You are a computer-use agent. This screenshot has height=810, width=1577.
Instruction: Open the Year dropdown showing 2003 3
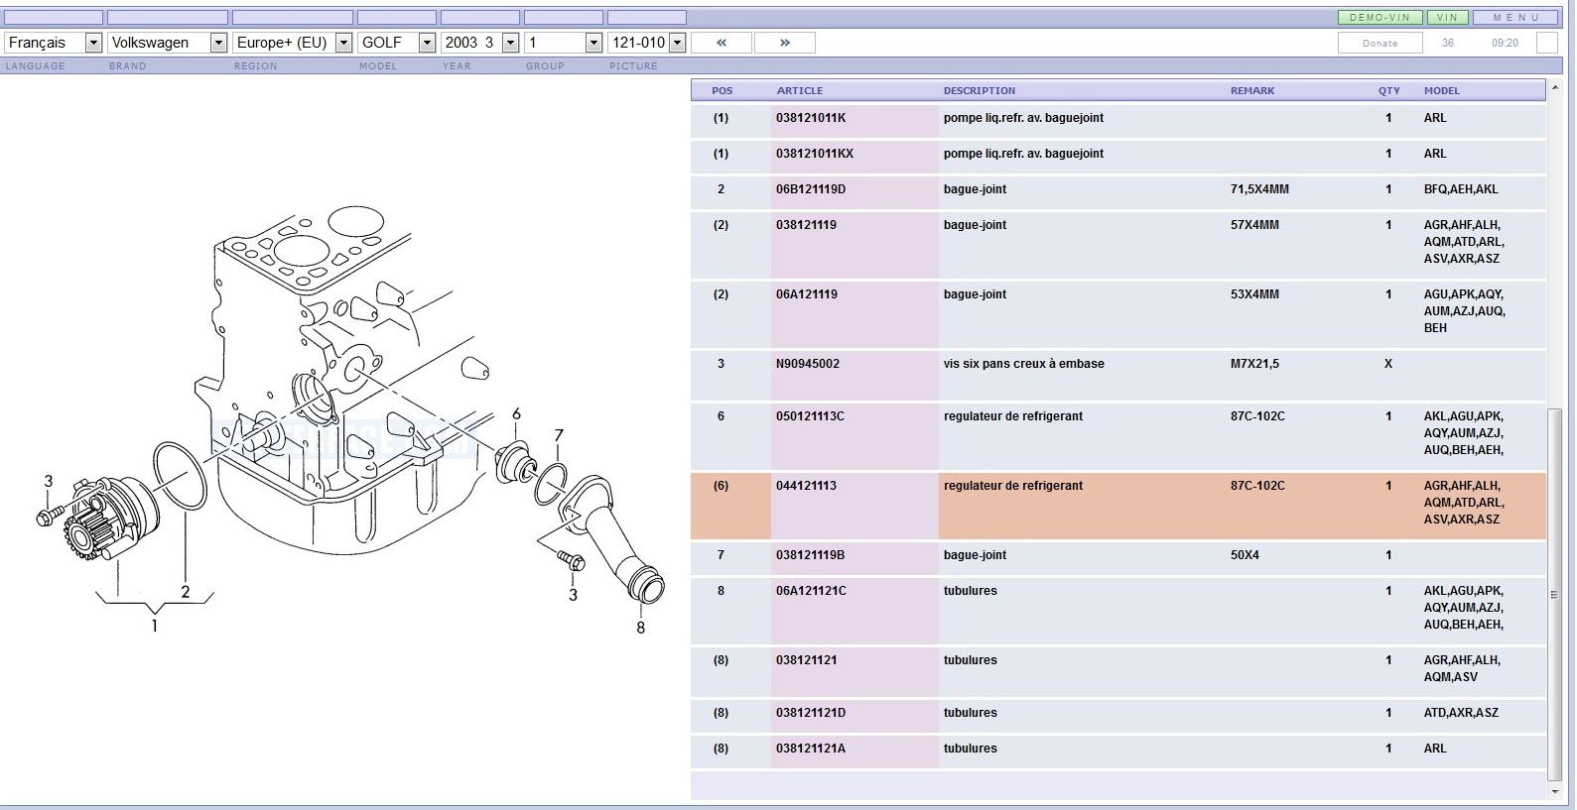479,43
